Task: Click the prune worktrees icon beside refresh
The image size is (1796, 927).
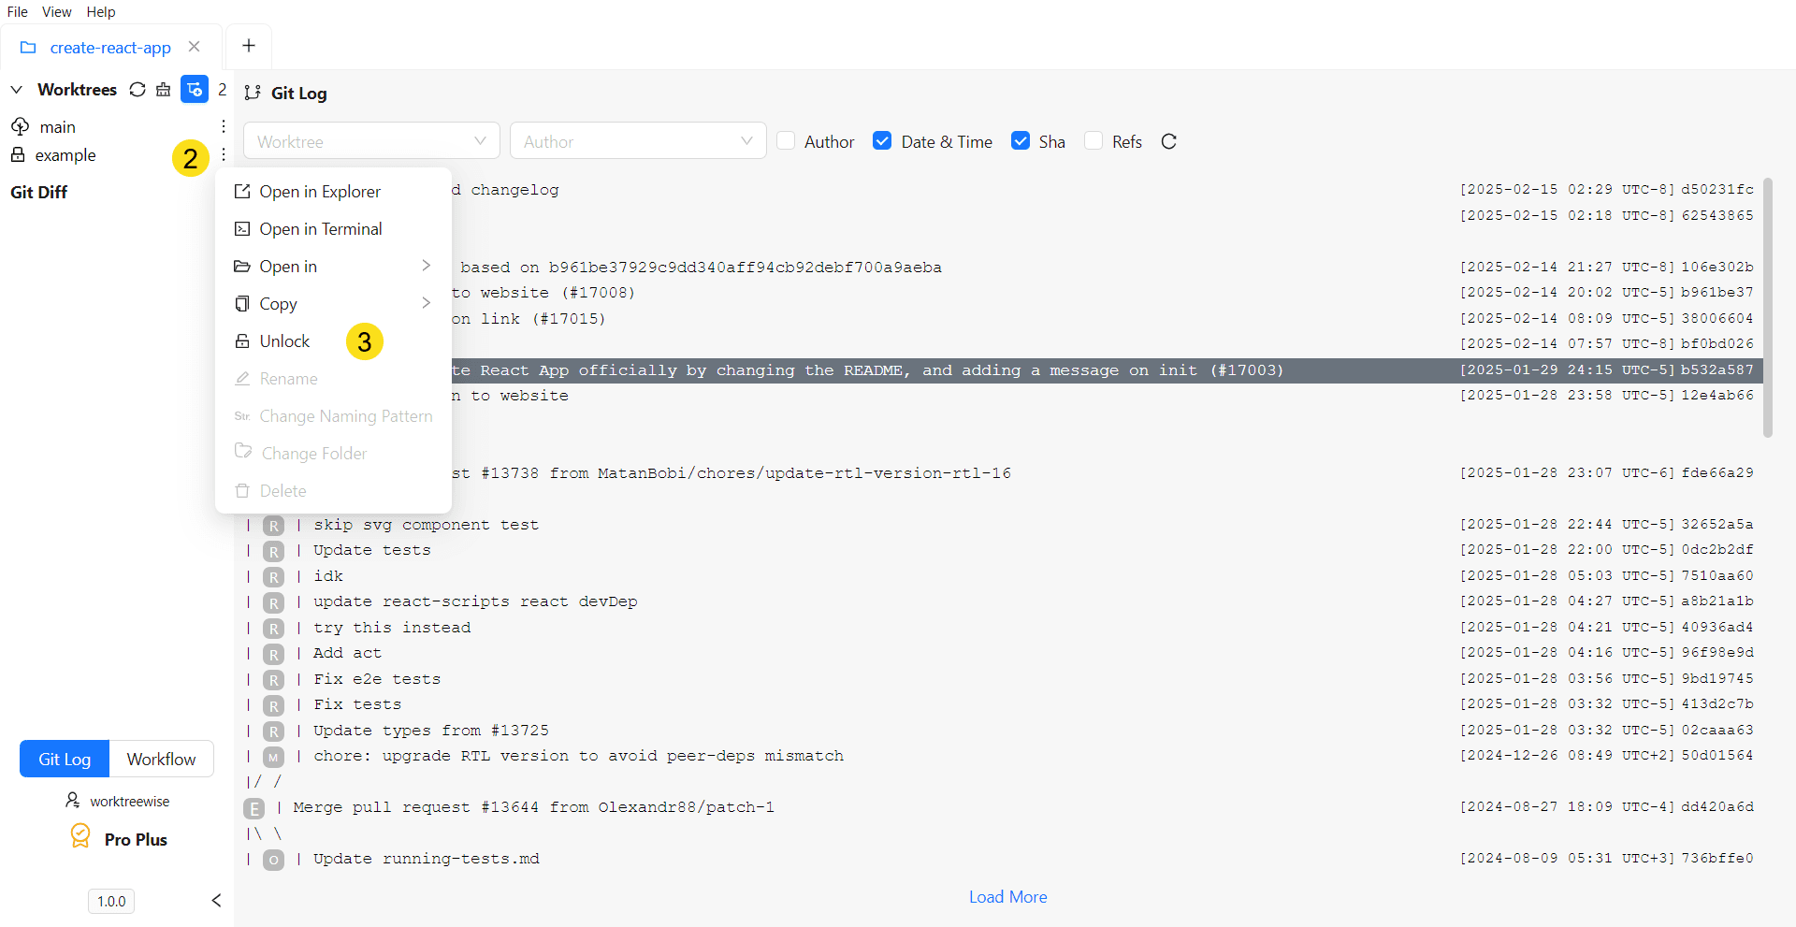Action: [x=164, y=90]
